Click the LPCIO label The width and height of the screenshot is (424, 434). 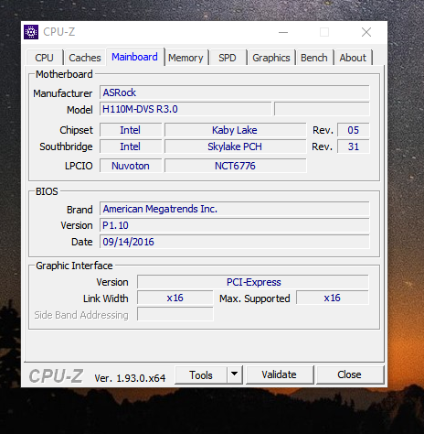(x=79, y=166)
